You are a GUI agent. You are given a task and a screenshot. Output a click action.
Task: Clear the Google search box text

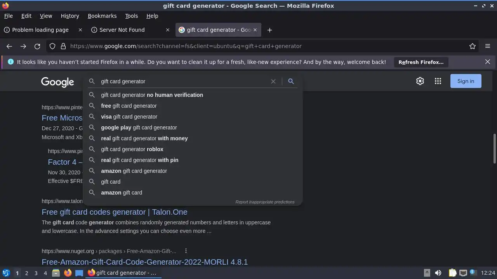[x=273, y=81]
